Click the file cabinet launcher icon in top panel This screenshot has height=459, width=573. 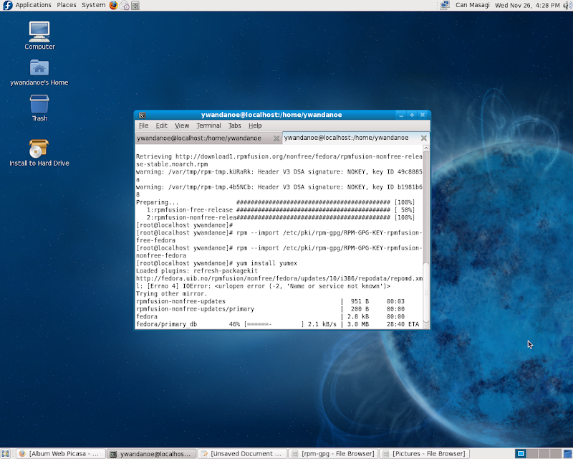click(135, 6)
